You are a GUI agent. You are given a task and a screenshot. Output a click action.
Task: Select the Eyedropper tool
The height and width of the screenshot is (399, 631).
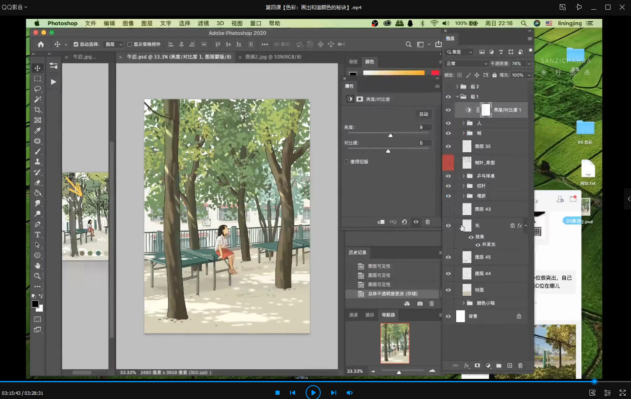pyautogui.click(x=37, y=130)
